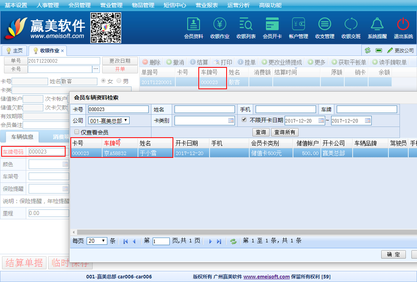
Task: Select the 男 radio button
Action: click(119, 81)
